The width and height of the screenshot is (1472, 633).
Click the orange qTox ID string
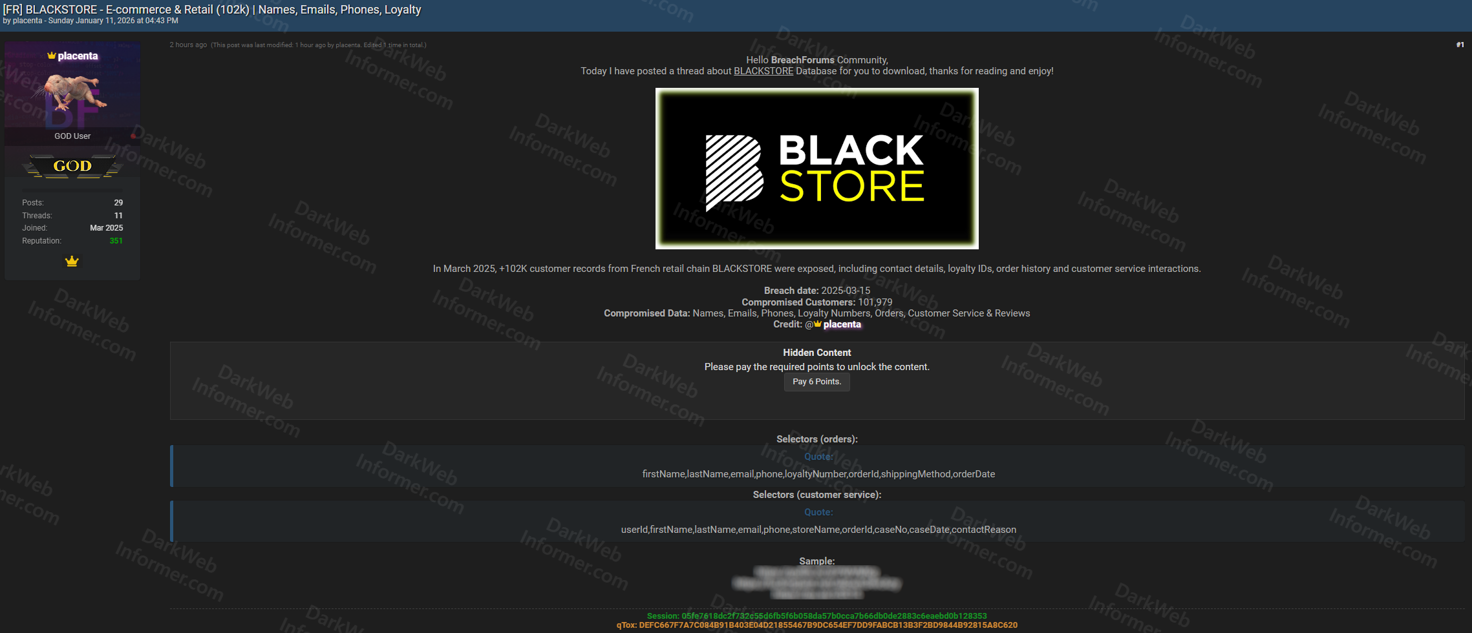(x=816, y=625)
